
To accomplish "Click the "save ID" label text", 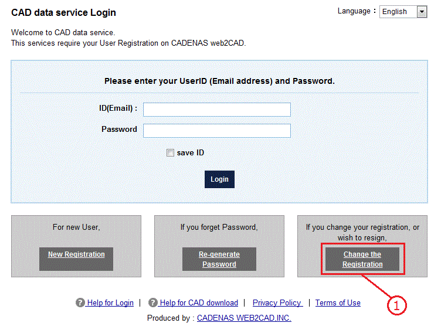I will click(x=191, y=153).
